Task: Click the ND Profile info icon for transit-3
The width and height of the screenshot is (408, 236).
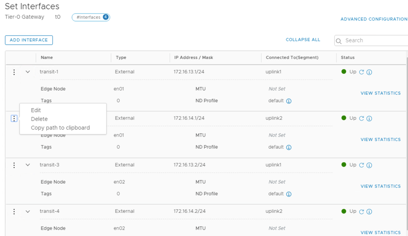Action: pos(289,194)
